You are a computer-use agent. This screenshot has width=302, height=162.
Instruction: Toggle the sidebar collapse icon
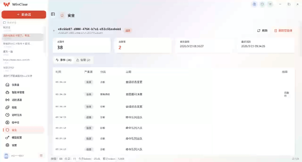(53, 14)
